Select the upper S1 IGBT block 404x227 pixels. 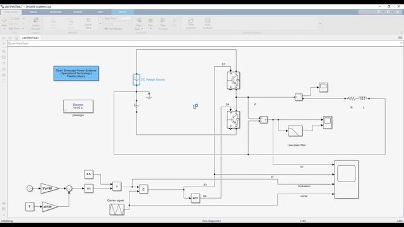coord(234,81)
